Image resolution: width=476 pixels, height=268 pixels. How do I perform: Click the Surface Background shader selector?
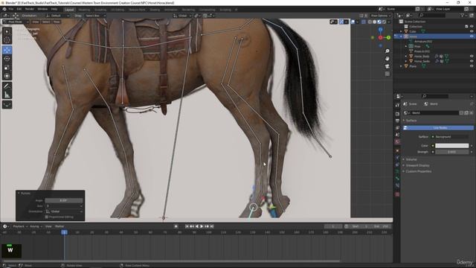pos(451,137)
